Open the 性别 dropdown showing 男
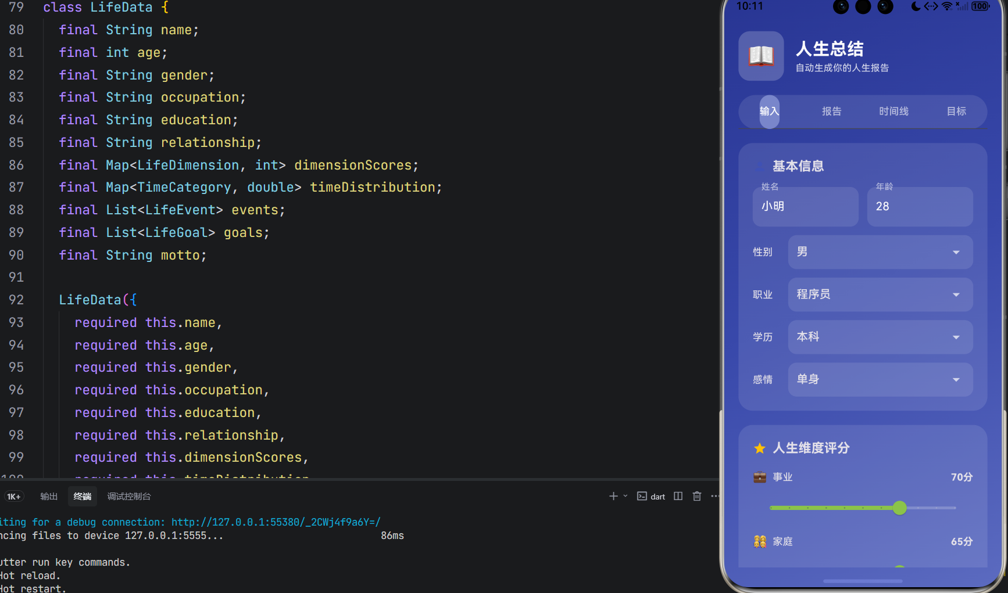The image size is (1008, 593). pos(880,252)
